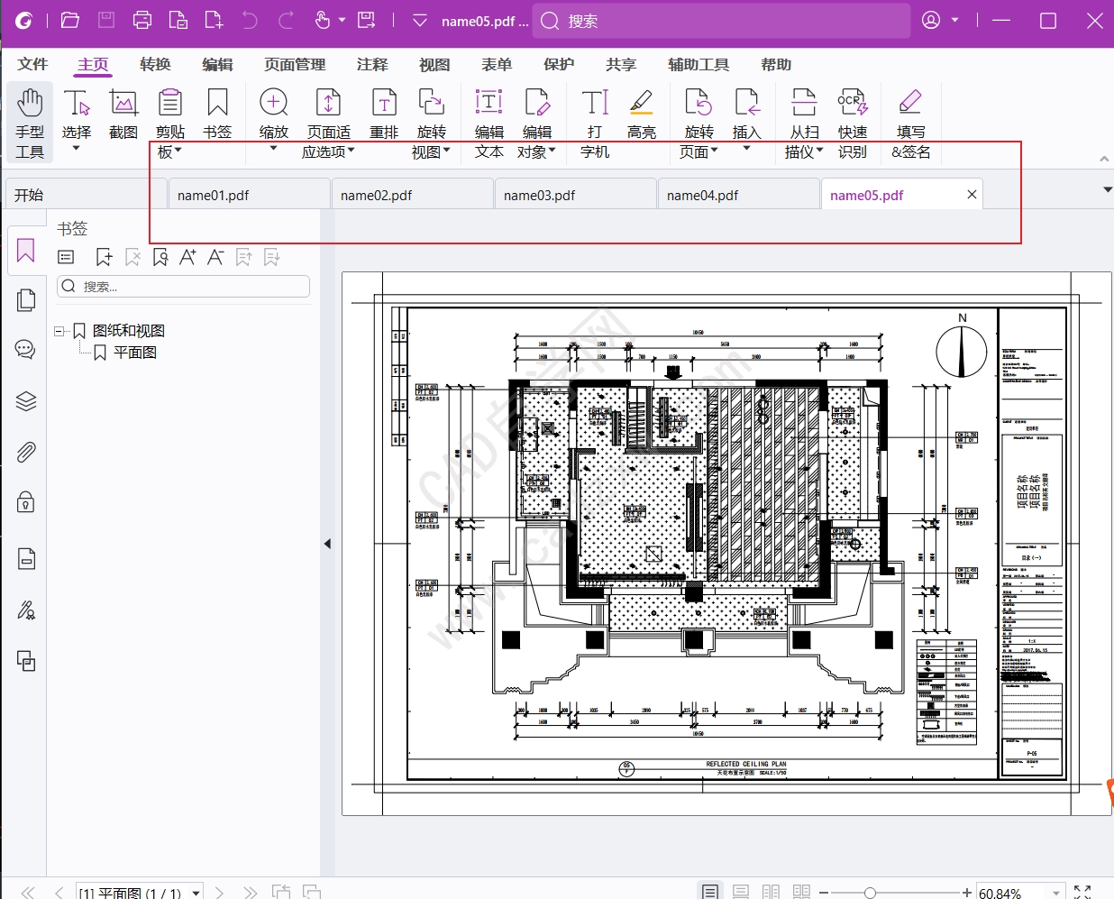This screenshot has height=899, width=1114.
Task: Open the Comments panel in sidebar
Action: click(x=26, y=350)
